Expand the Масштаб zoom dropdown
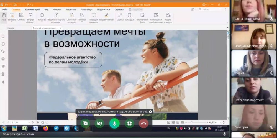Viewport: 277px width, 138px height. (x=42, y=22)
